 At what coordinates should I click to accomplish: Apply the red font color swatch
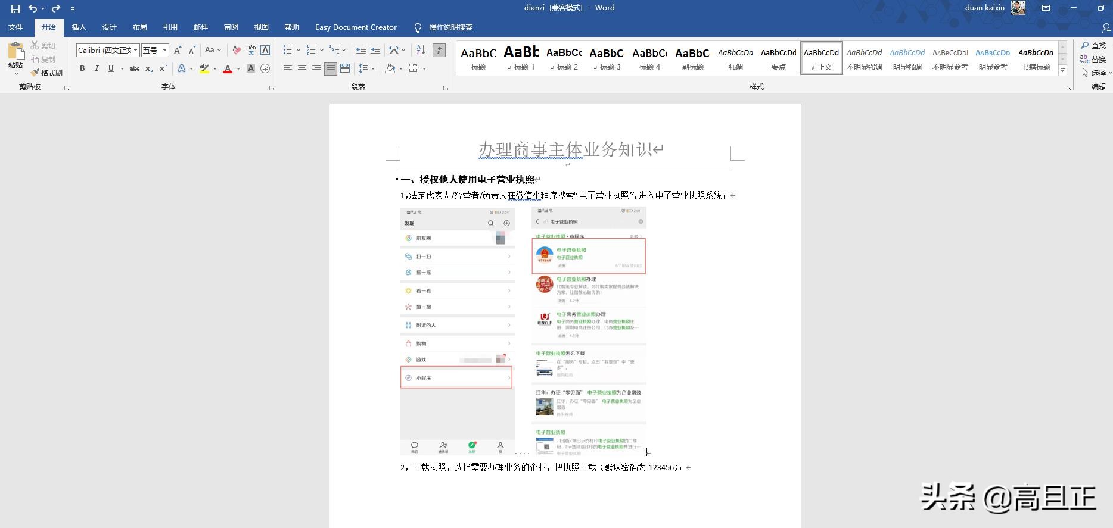[228, 69]
